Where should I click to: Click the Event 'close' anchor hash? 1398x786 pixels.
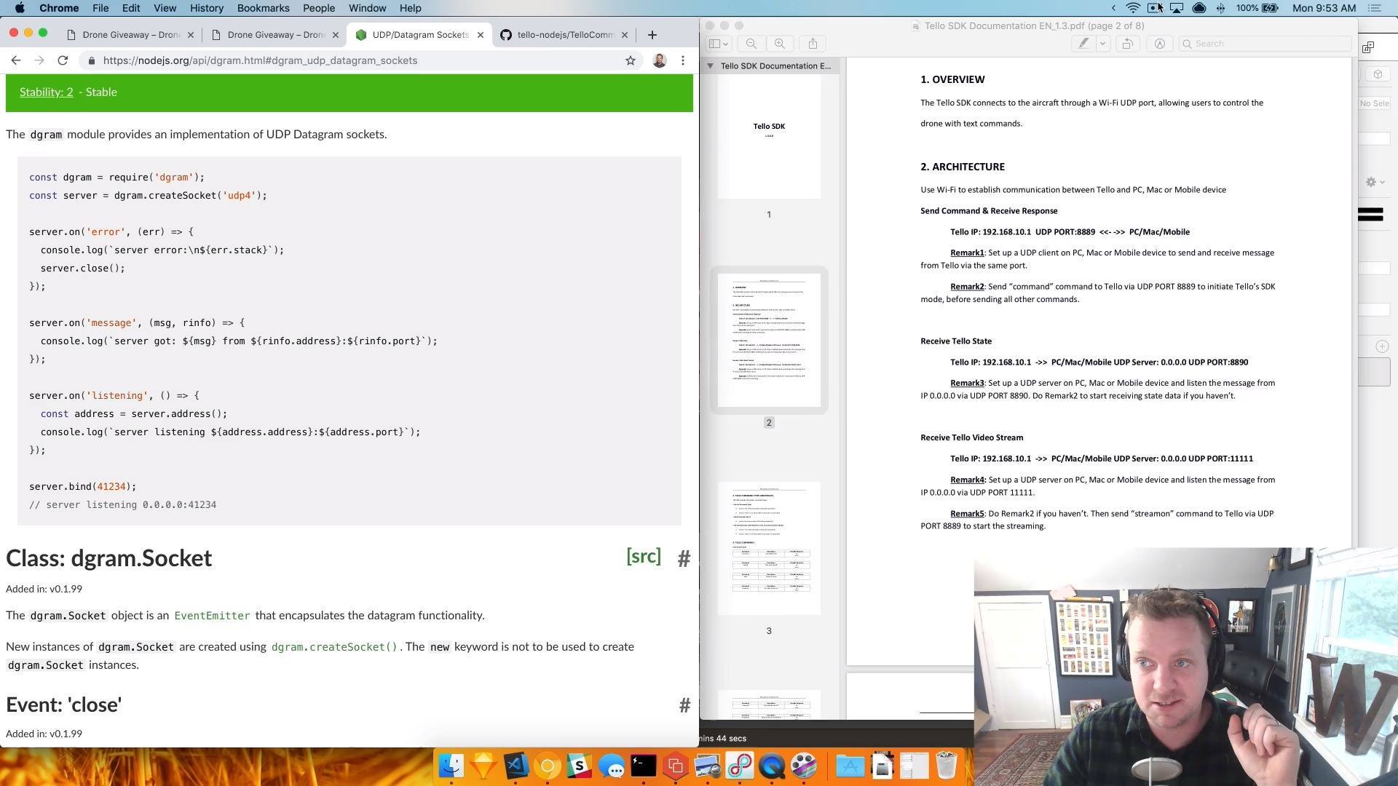tap(684, 705)
